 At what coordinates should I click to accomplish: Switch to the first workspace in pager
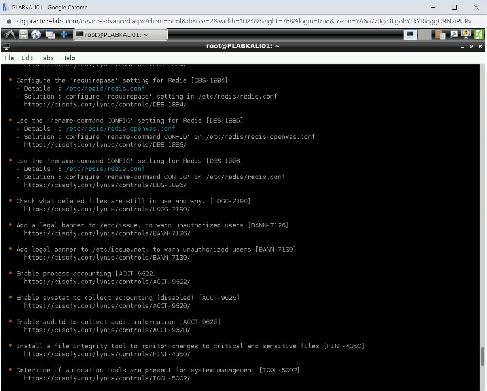click(410, 35)
